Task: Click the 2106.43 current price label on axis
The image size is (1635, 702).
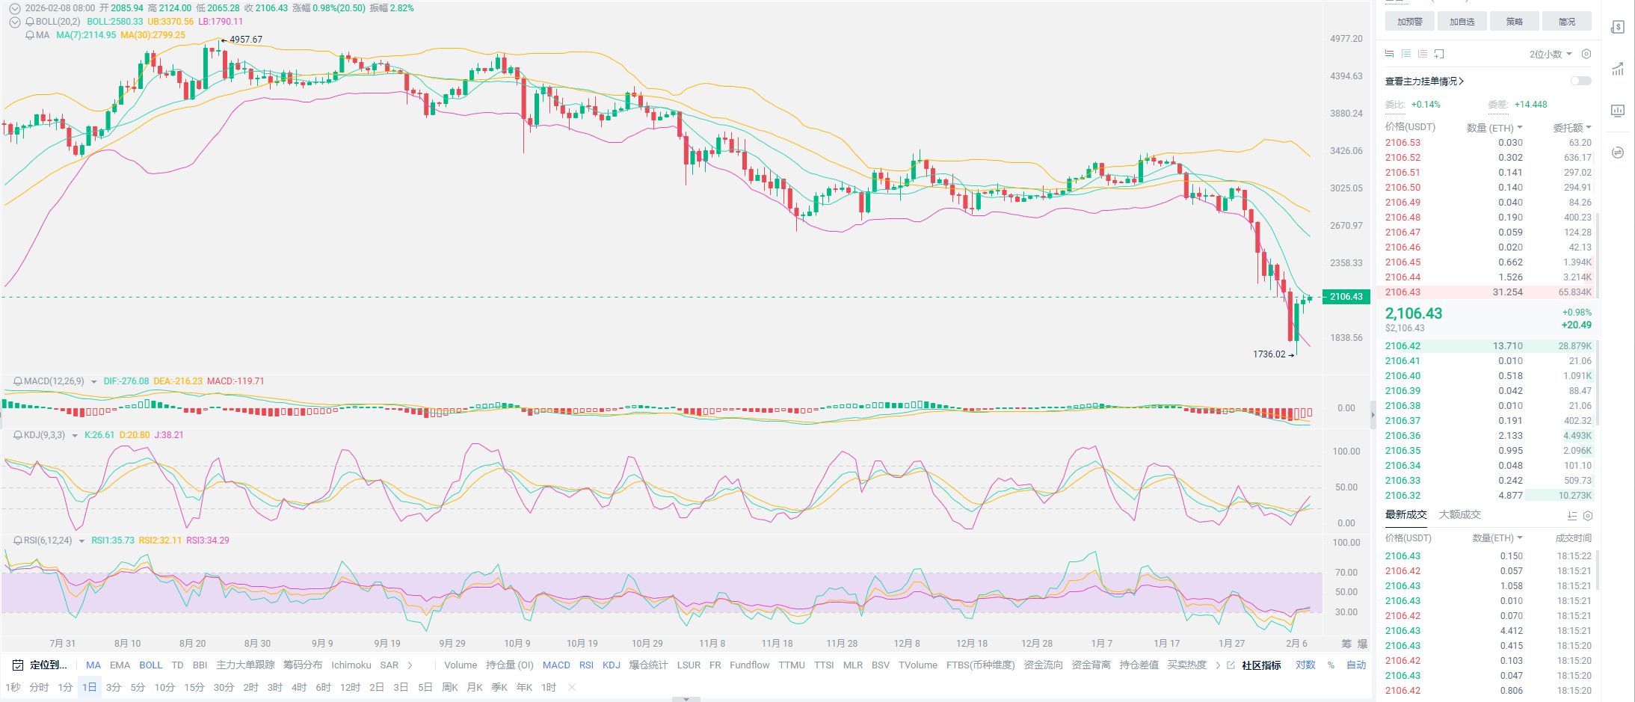Action: coord(1346,297)
